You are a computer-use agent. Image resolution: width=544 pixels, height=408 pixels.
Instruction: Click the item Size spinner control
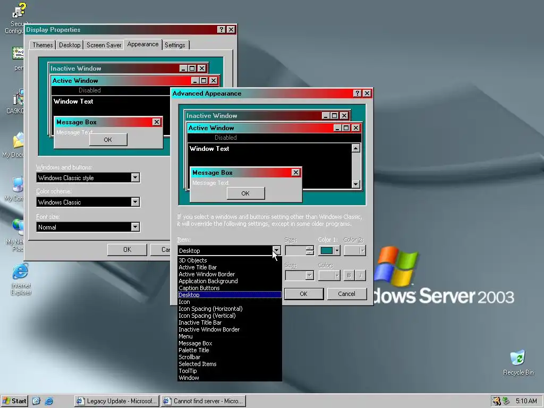310,251
